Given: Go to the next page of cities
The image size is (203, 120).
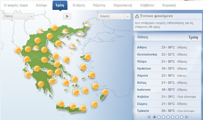Looking at the screenshot, I should click(187, 117).
